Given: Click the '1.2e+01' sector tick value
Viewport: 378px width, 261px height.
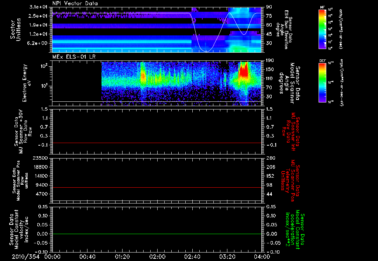Looking at the screenshot, I should click(38, 34).
